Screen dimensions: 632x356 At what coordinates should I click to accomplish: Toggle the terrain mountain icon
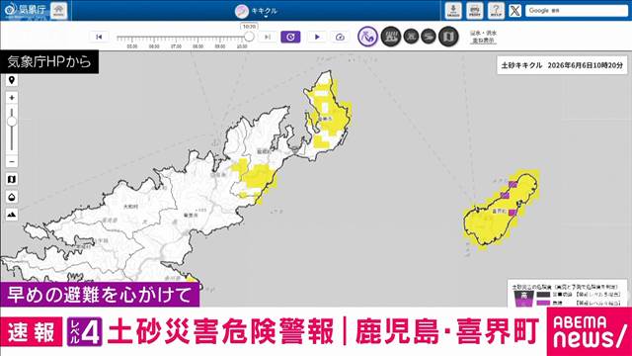(12, 215)
